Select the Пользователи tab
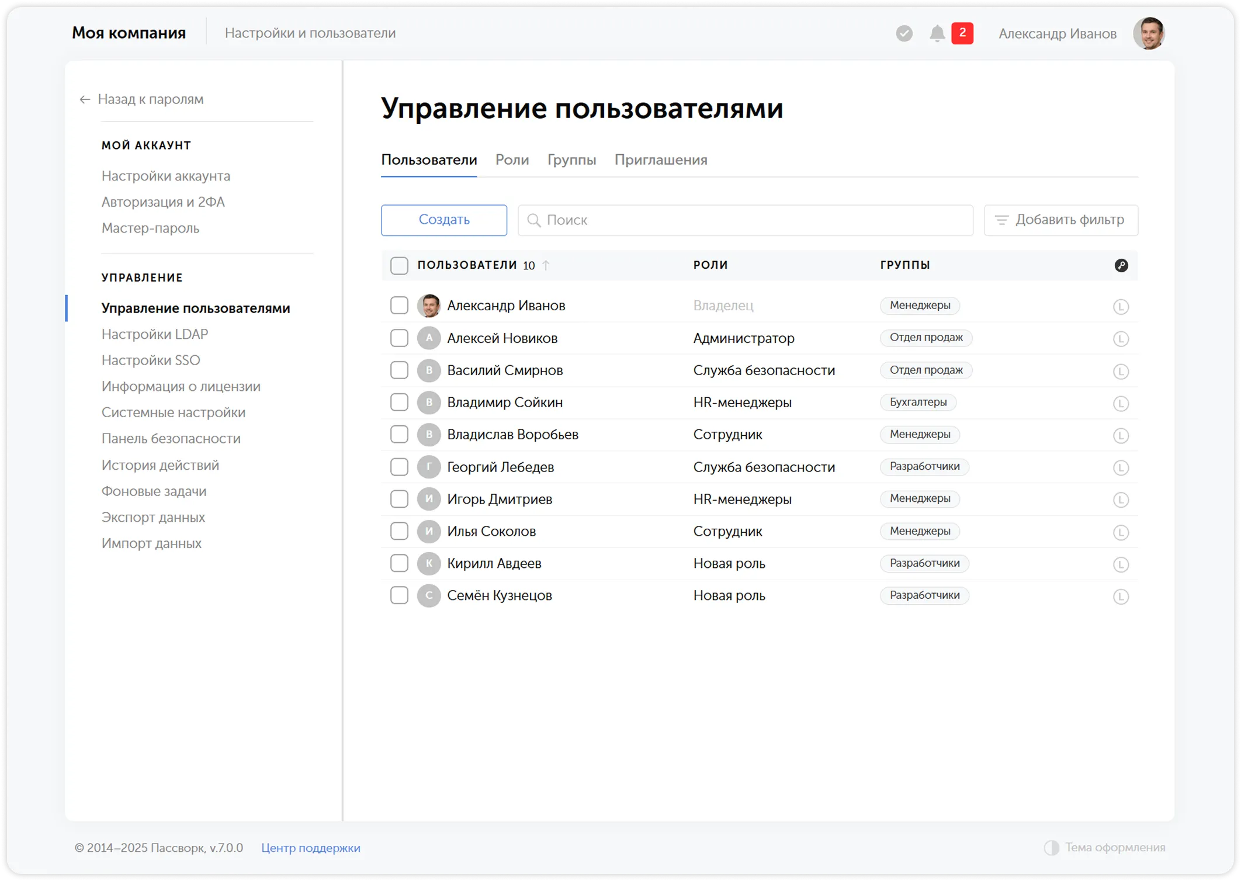Image resolution: width=1241 pixels, height=881 pixels. click(x=429, y=159)
